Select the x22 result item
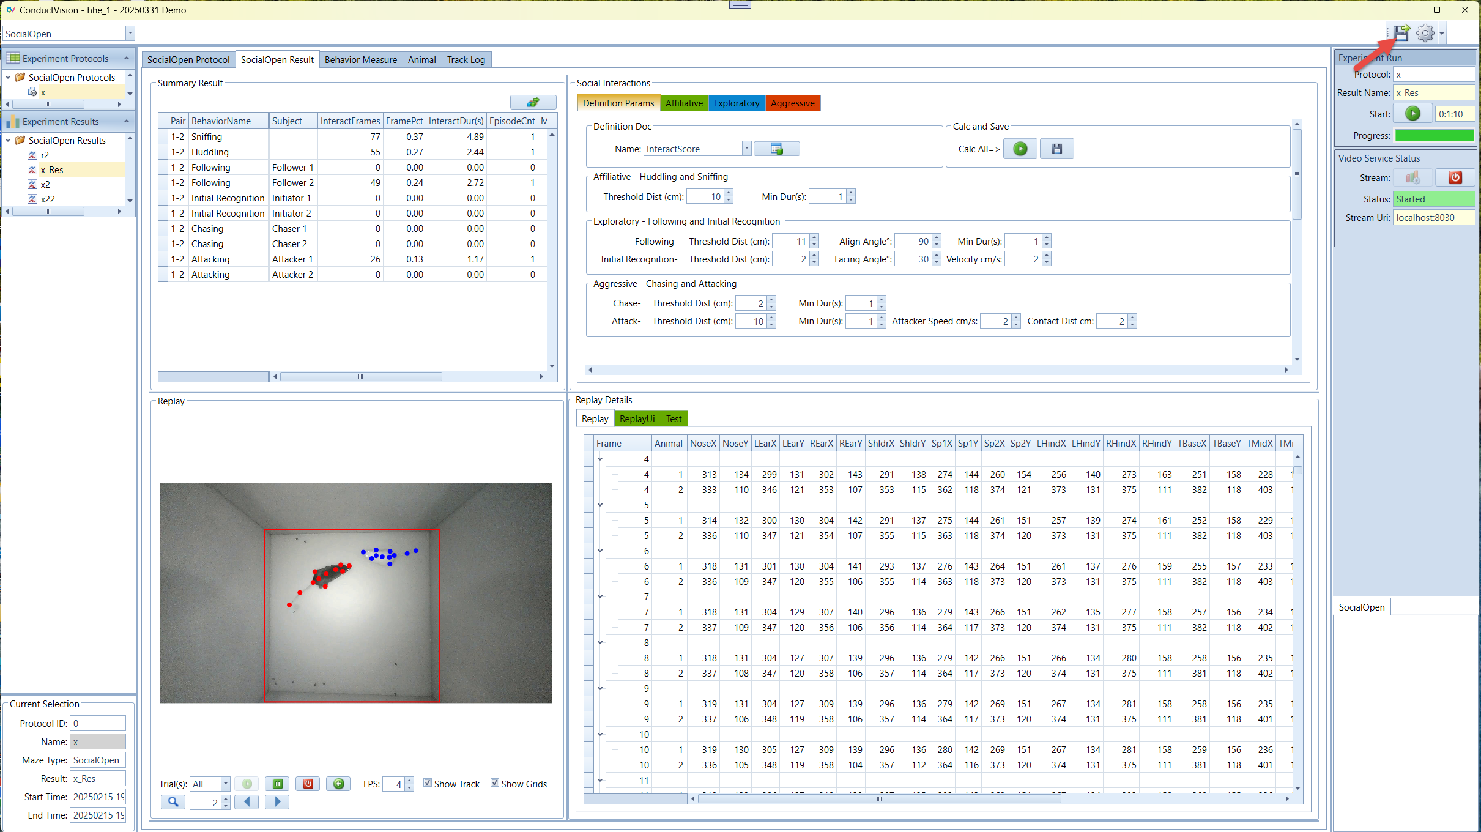1481x832 pixels. click(x=48, y=199)
